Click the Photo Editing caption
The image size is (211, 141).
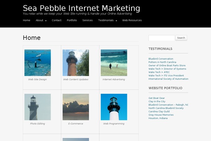(37, 124)
